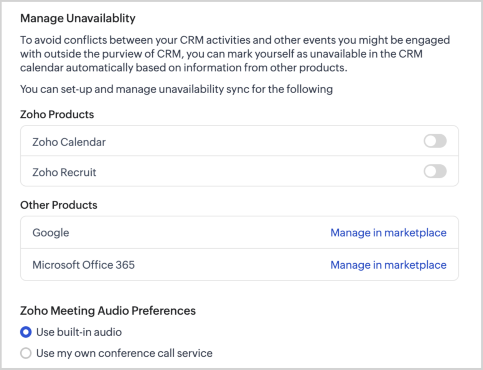Click 'Use my own conference call service' text
The image size is (483, 370).
coord(124,353)
